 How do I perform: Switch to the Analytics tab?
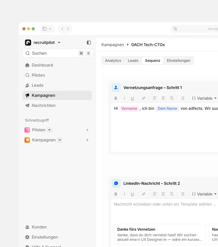click(x=113, y=61)
